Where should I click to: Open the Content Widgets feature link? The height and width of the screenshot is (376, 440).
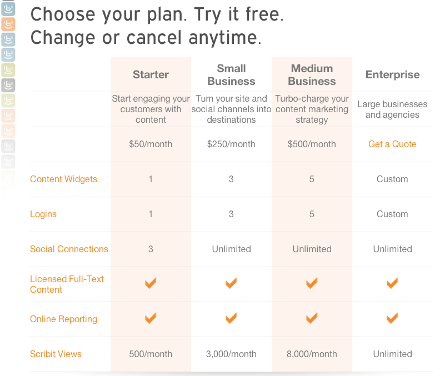point(63,179)
